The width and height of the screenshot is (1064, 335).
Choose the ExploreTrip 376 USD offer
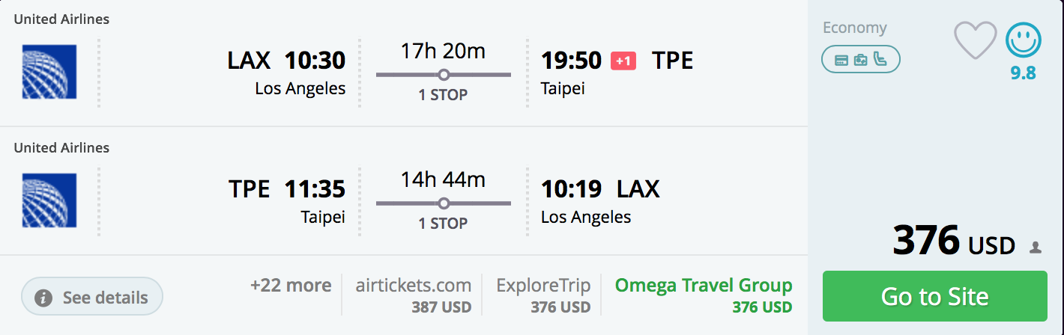(x=543, y=295)
